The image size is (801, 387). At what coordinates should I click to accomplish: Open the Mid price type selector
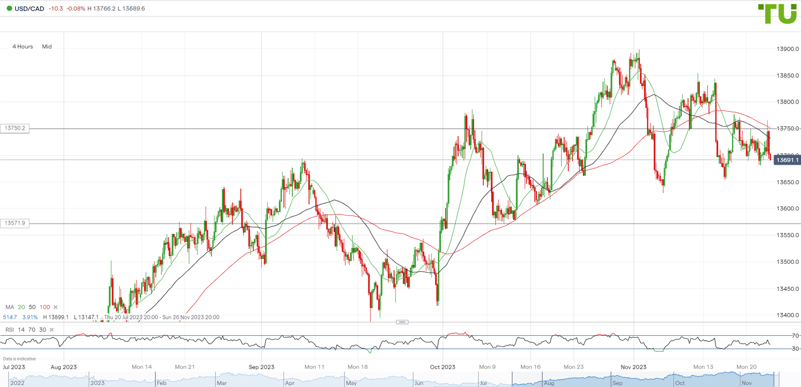[47, 46]
